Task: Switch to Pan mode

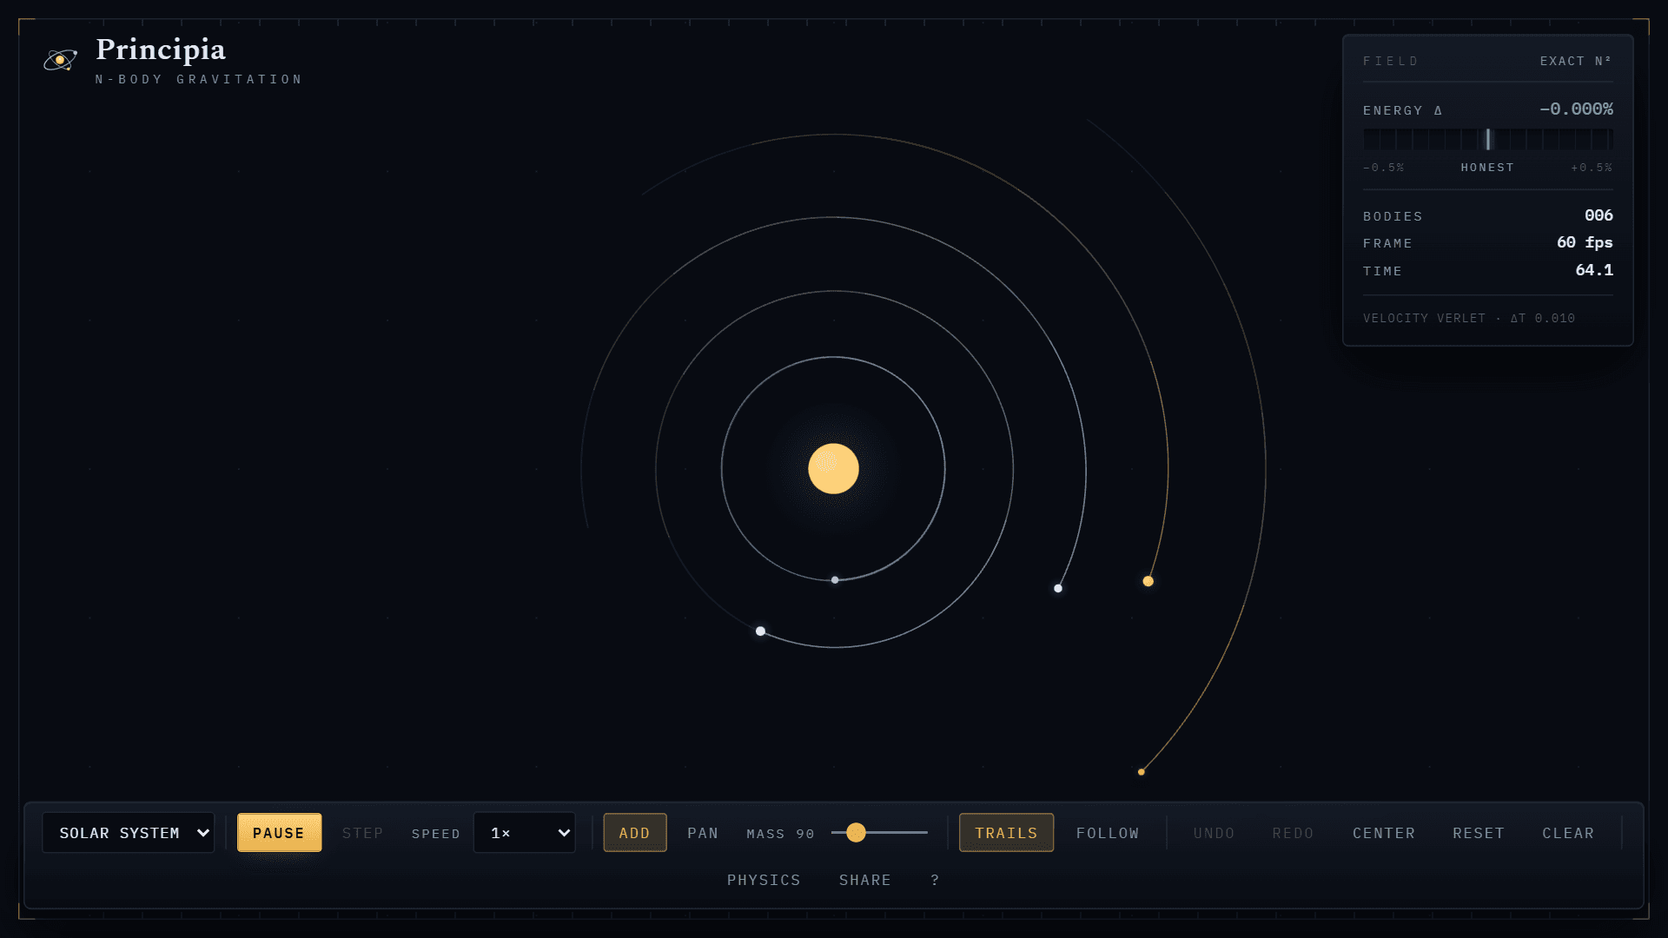Action: (x=703, y=833)
